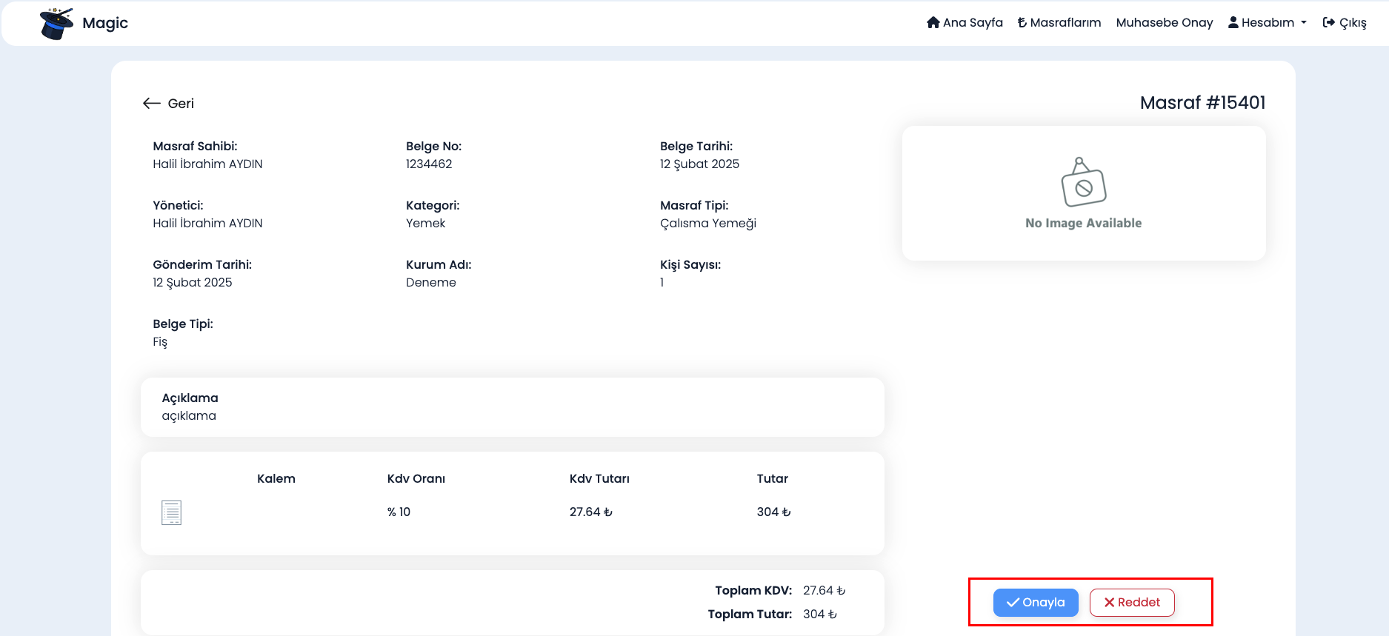Select Toplam Tutar value 304 ₺

tap(820, 614)
